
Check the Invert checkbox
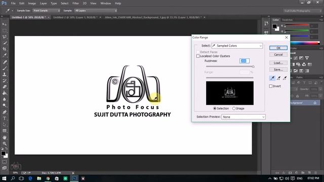(x=271, y=86)
